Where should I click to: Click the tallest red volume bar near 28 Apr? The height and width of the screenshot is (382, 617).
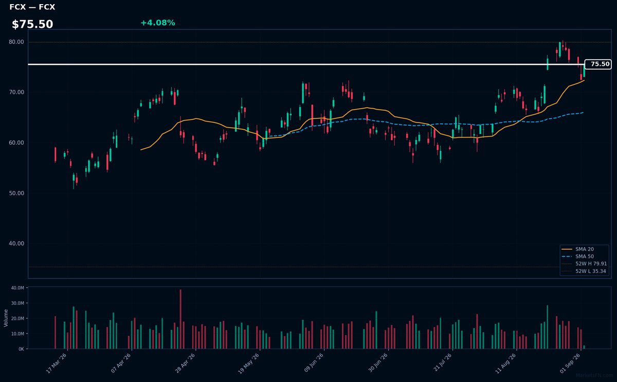coord(180,319)
